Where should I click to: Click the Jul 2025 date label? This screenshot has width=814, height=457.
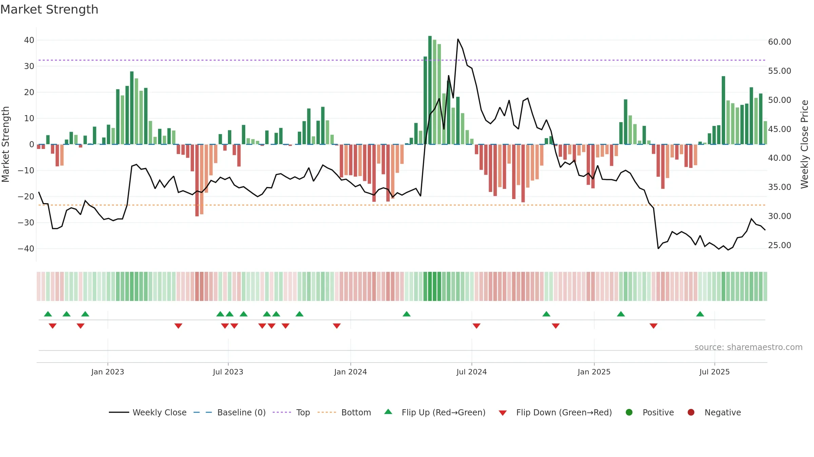point(714,372)
